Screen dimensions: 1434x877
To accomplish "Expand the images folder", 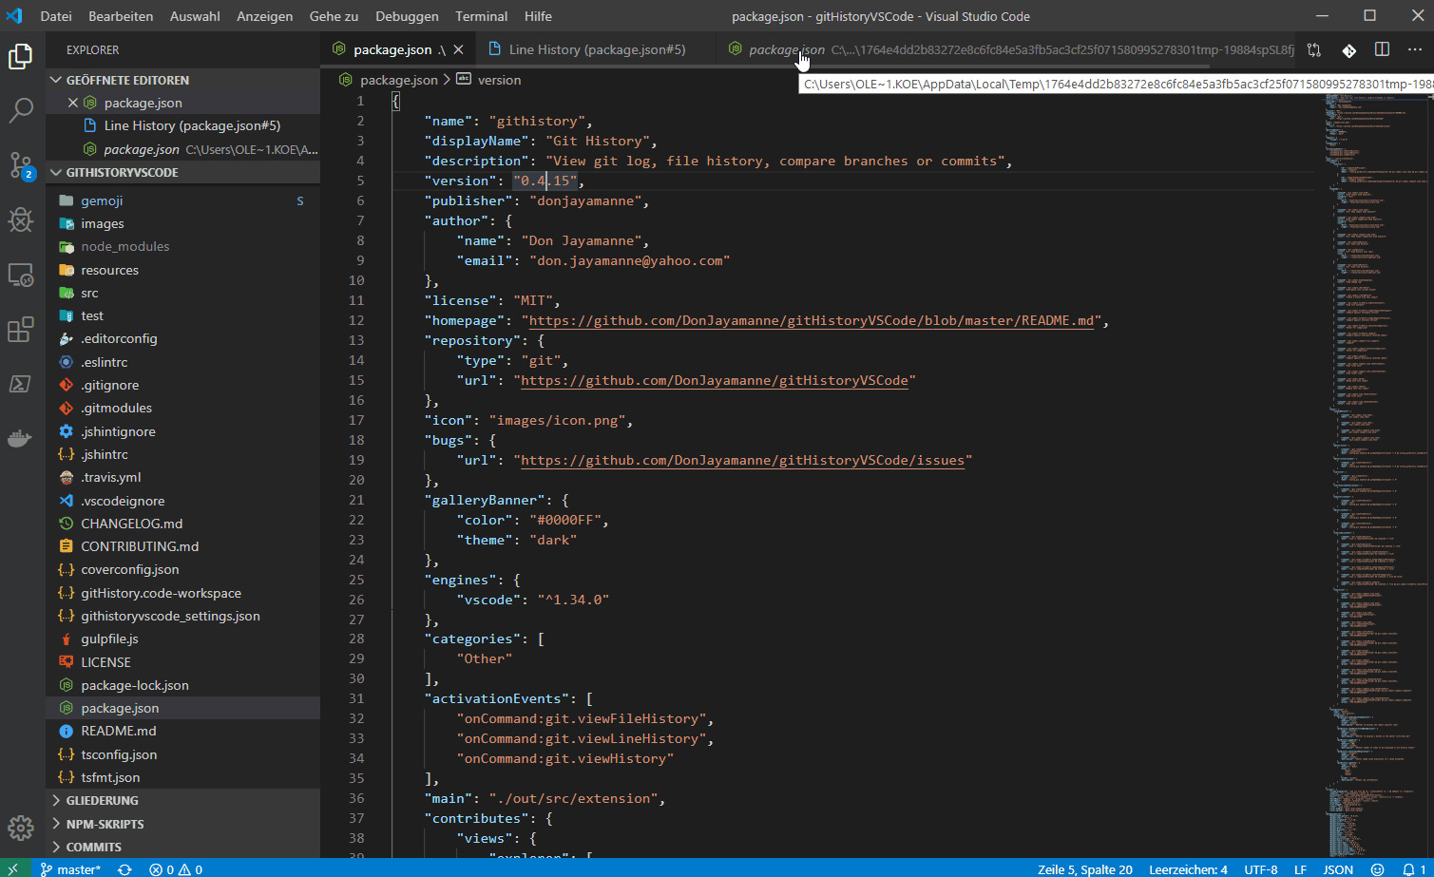I will click(182, 223).
